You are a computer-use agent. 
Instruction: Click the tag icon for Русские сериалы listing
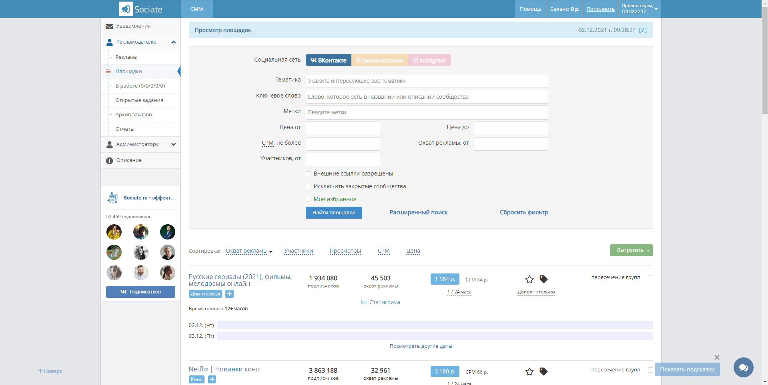[x=543, y=279]
